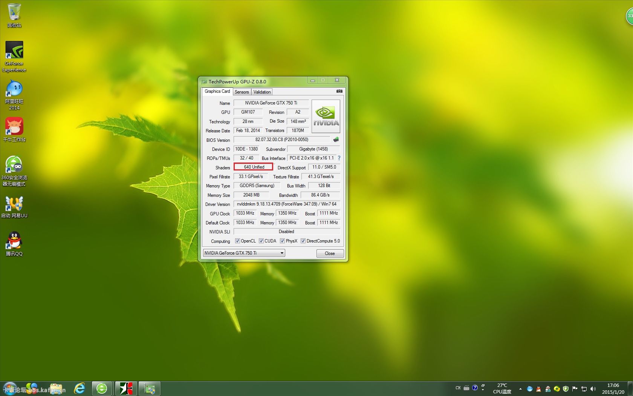Select the 千牛工作台 desktop icon
The height and width of the screenshot is (396, 633).
click(x=14, y=129)
